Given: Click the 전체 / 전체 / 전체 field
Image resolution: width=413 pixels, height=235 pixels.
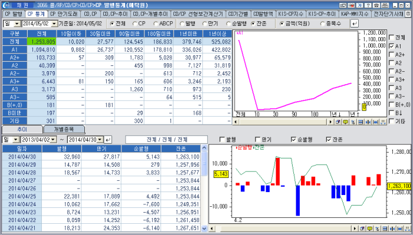Looking at the screenshot, I should (166, 140).
